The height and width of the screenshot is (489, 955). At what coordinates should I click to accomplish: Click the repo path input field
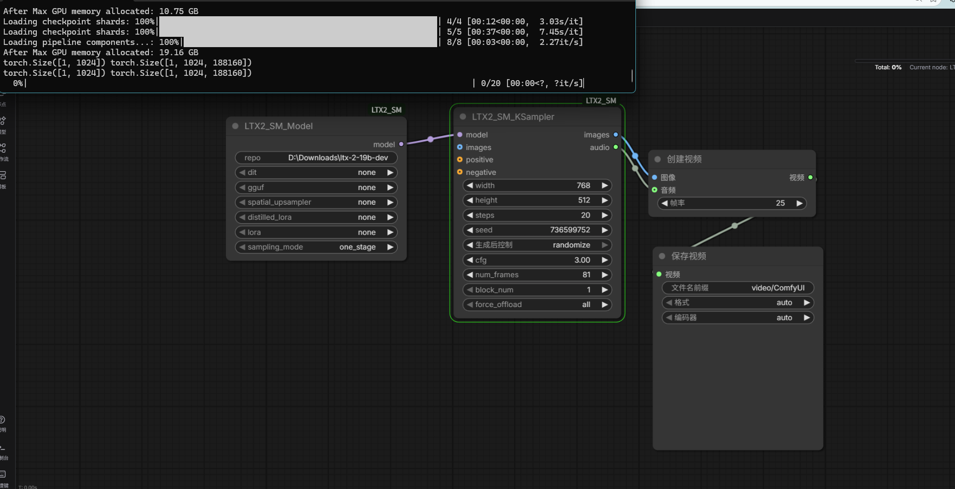[316, 158]
